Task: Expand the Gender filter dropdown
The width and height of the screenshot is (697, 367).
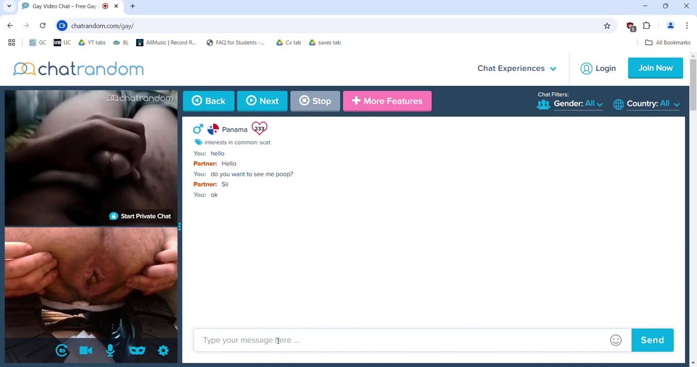Action: coord(578,104)
